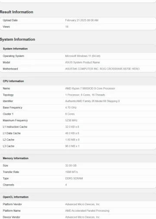156x219 pixels.
Task: Click the Result Information heading
Action: pyautogui.click(x=16, y=12)
